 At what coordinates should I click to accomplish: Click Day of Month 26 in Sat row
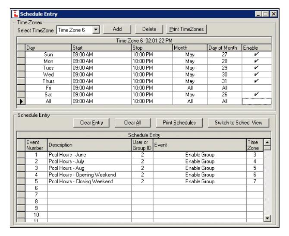coord(224,94)
